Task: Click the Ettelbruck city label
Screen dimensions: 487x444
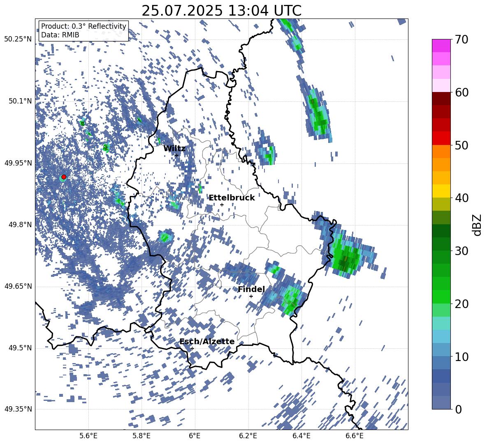Action: pyautogui.click(x=232, y=198)
